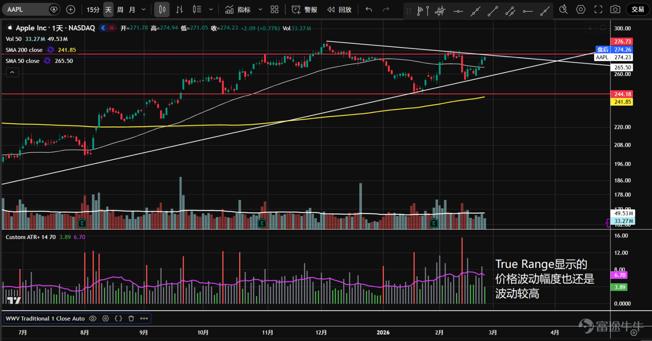This screenshot has height=341, width=652.
Task: Click the SMA 200 close indicator legend
Action: coord(24,50)
